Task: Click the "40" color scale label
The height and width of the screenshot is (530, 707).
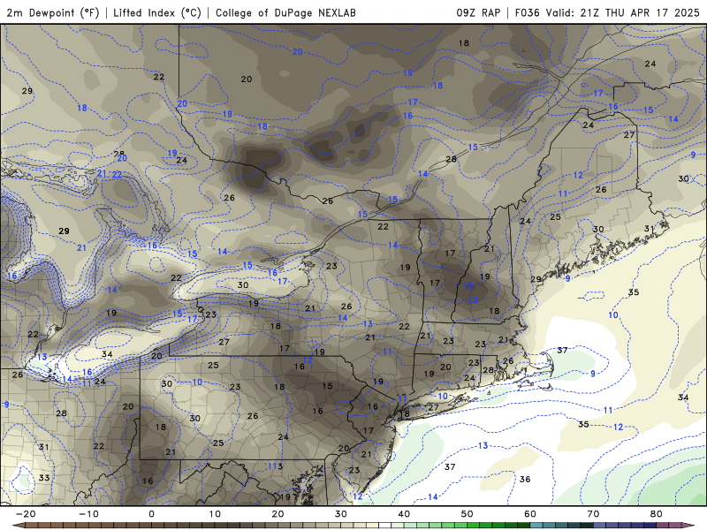Action: (404, 514)
